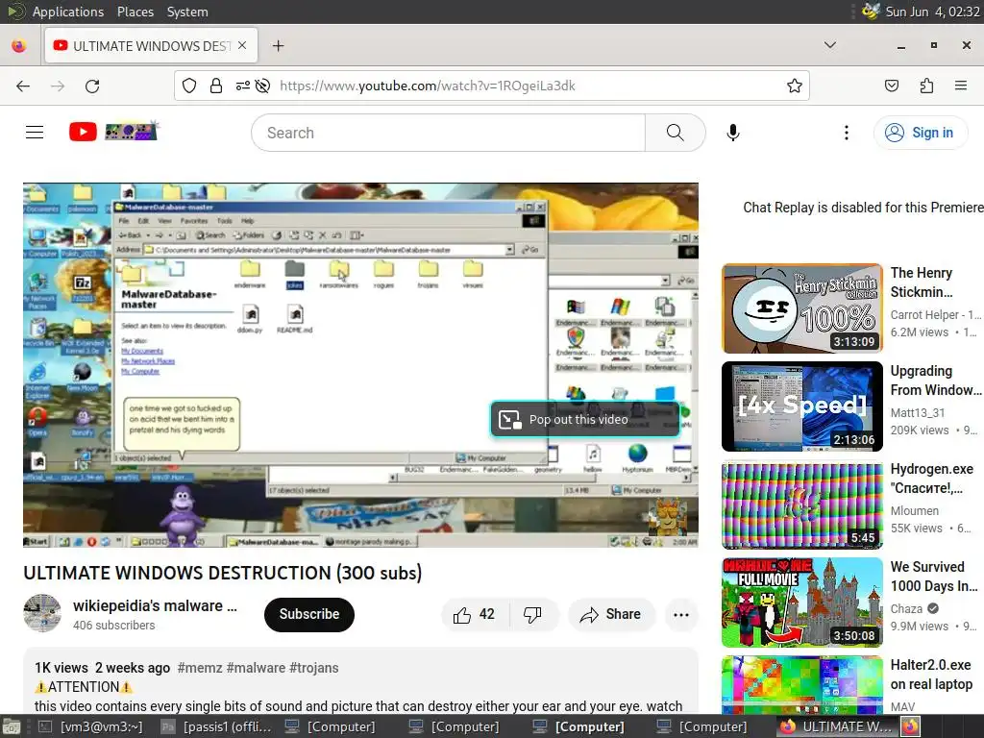Share this video
984x738 pixels.
pos(612,614)
